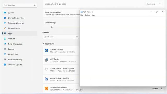Select the APP Center app name

click(55, 59)
